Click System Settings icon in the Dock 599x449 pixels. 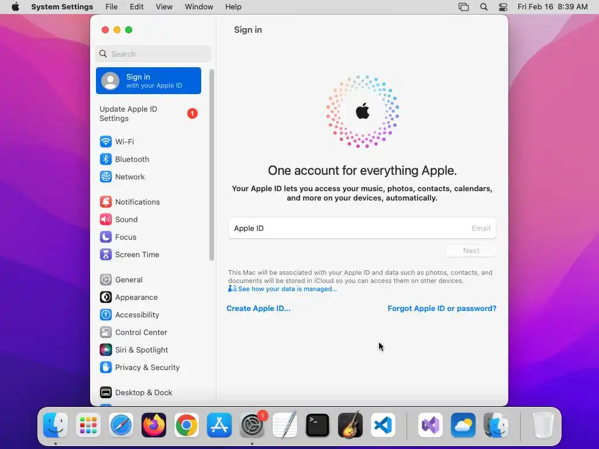pos(252,425)
